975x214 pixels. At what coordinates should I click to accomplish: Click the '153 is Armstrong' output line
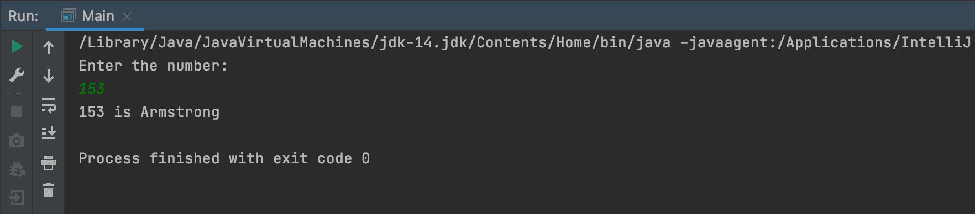click(x=149, y=112)
